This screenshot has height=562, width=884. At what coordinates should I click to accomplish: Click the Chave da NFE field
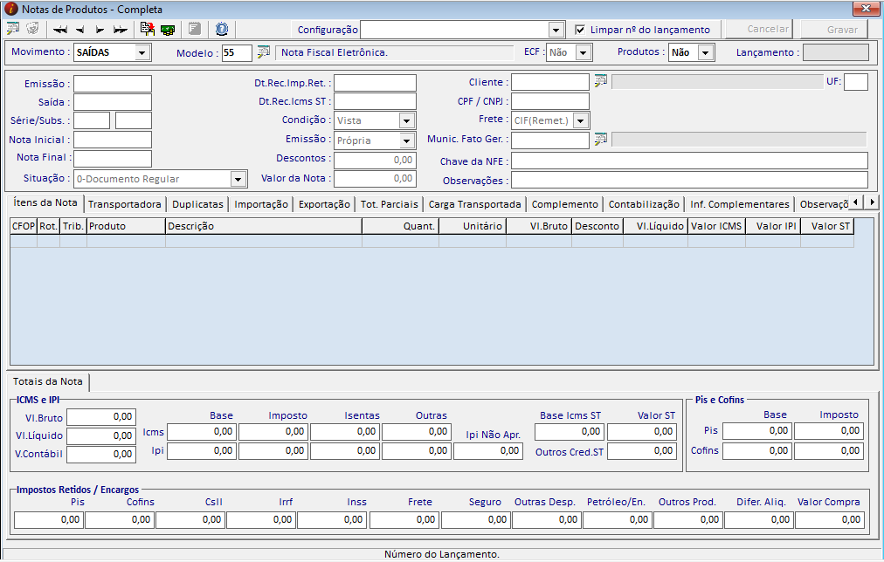coord(689,161)
